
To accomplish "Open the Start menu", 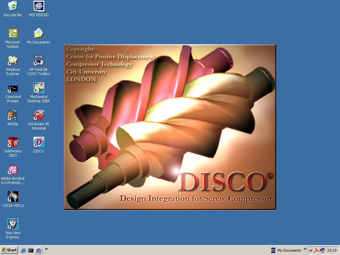I will [9, 250].
